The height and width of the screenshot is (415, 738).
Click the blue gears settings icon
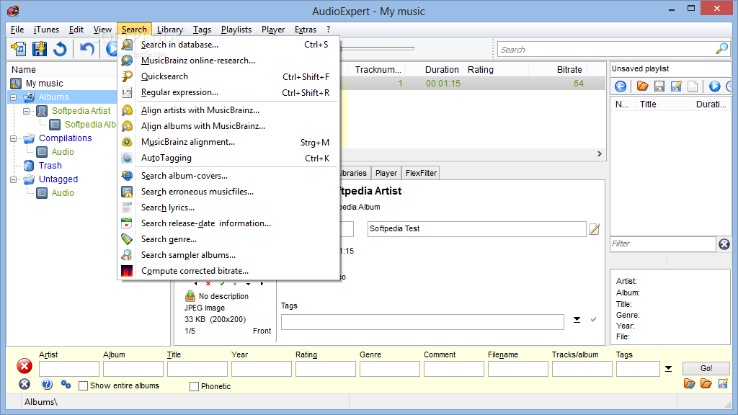point(66,385)
